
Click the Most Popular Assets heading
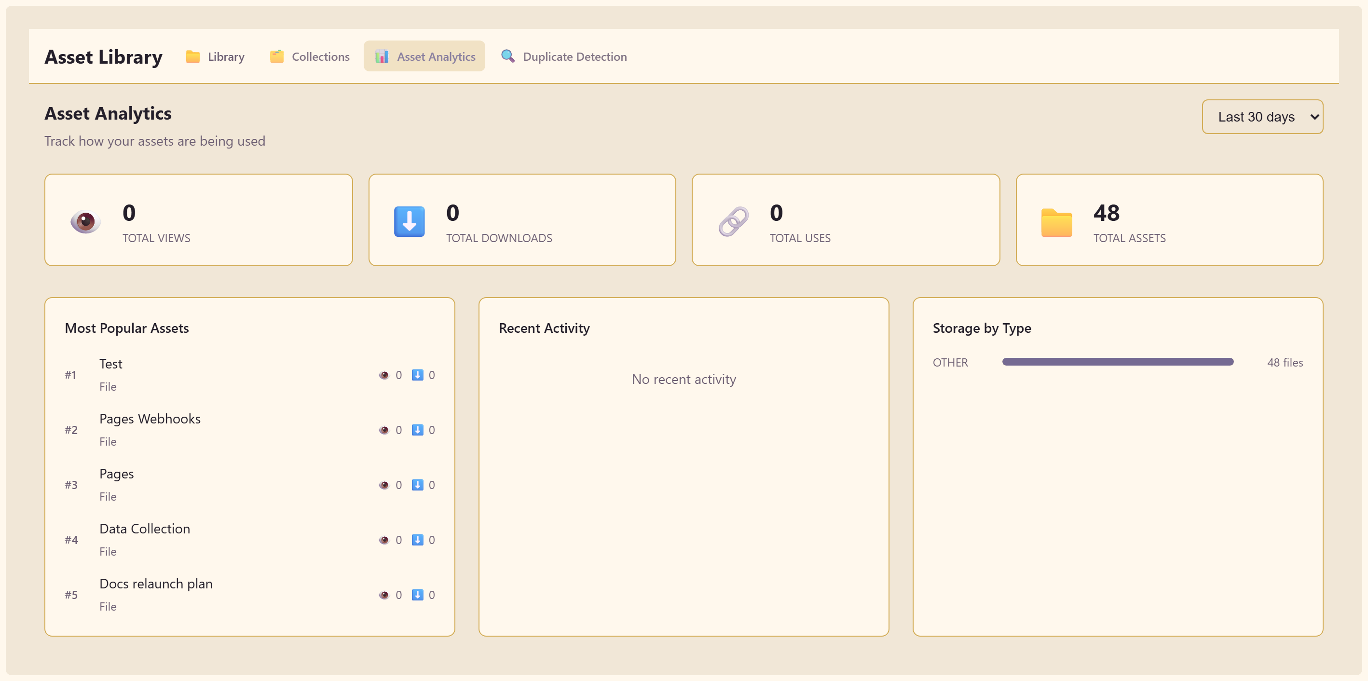(127, 328)
